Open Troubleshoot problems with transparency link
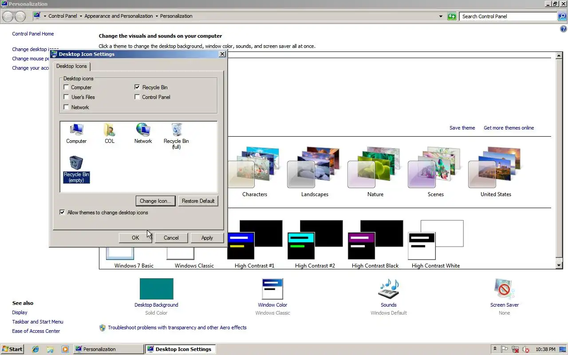This screenshot has width=568, height=355. click(177, 327)
